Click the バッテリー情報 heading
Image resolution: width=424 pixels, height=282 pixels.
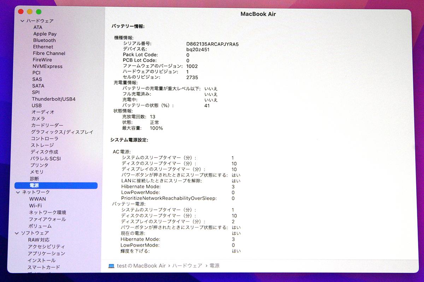[x=128, y=26]
